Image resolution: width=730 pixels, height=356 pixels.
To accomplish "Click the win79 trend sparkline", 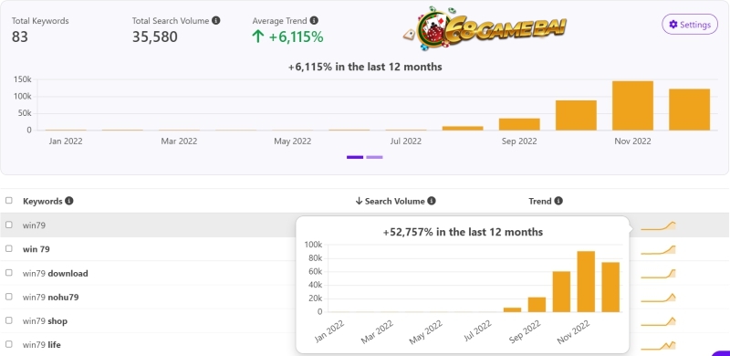I will 658,225.
